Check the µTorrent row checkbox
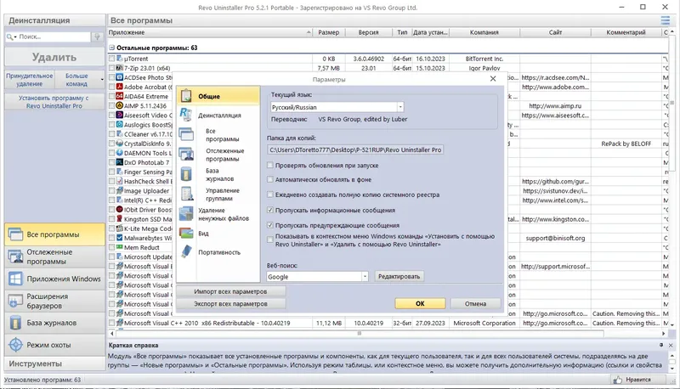 tap(112, 59)
